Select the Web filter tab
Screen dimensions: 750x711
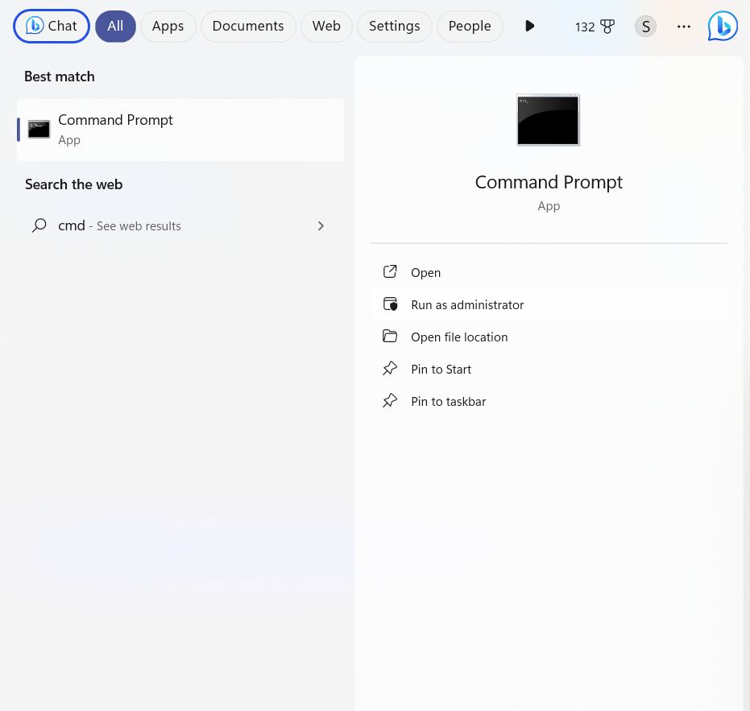(x=326, y=26)
